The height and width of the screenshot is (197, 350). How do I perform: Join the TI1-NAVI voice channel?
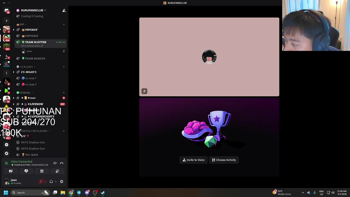[x=41, y=155]
